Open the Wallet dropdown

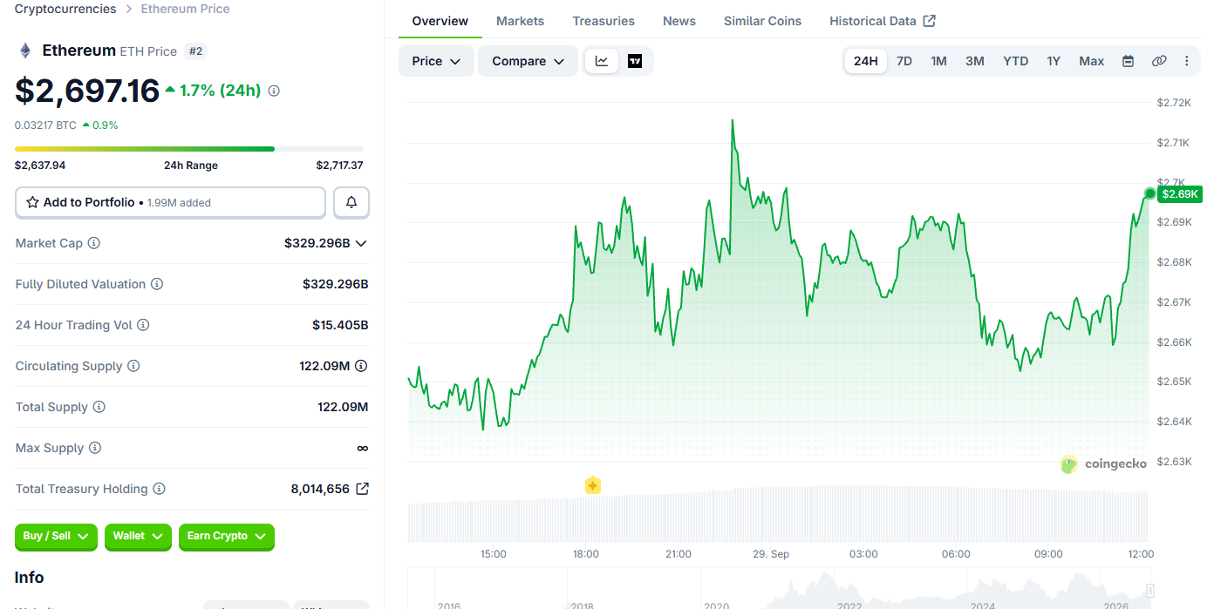click(x=139, y=537)
